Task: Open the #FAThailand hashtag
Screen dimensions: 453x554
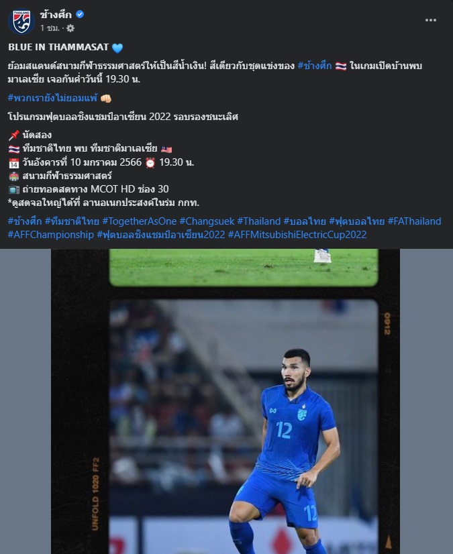Action: click(x=415, y=221)
